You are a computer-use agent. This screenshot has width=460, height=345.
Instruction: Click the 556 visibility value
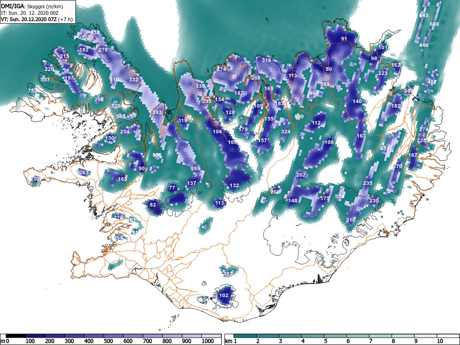tap(340, 196)
